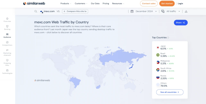This screenshot has width=206, height=104.
Task: Click the South Africa flag icon
Action: coord(158,70)
